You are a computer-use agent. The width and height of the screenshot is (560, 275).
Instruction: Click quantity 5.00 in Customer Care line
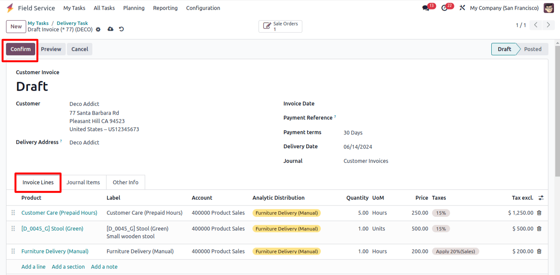363,213
